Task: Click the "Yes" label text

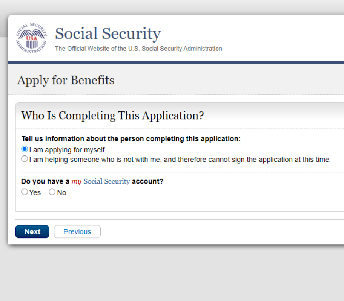Action: [35, 193]
